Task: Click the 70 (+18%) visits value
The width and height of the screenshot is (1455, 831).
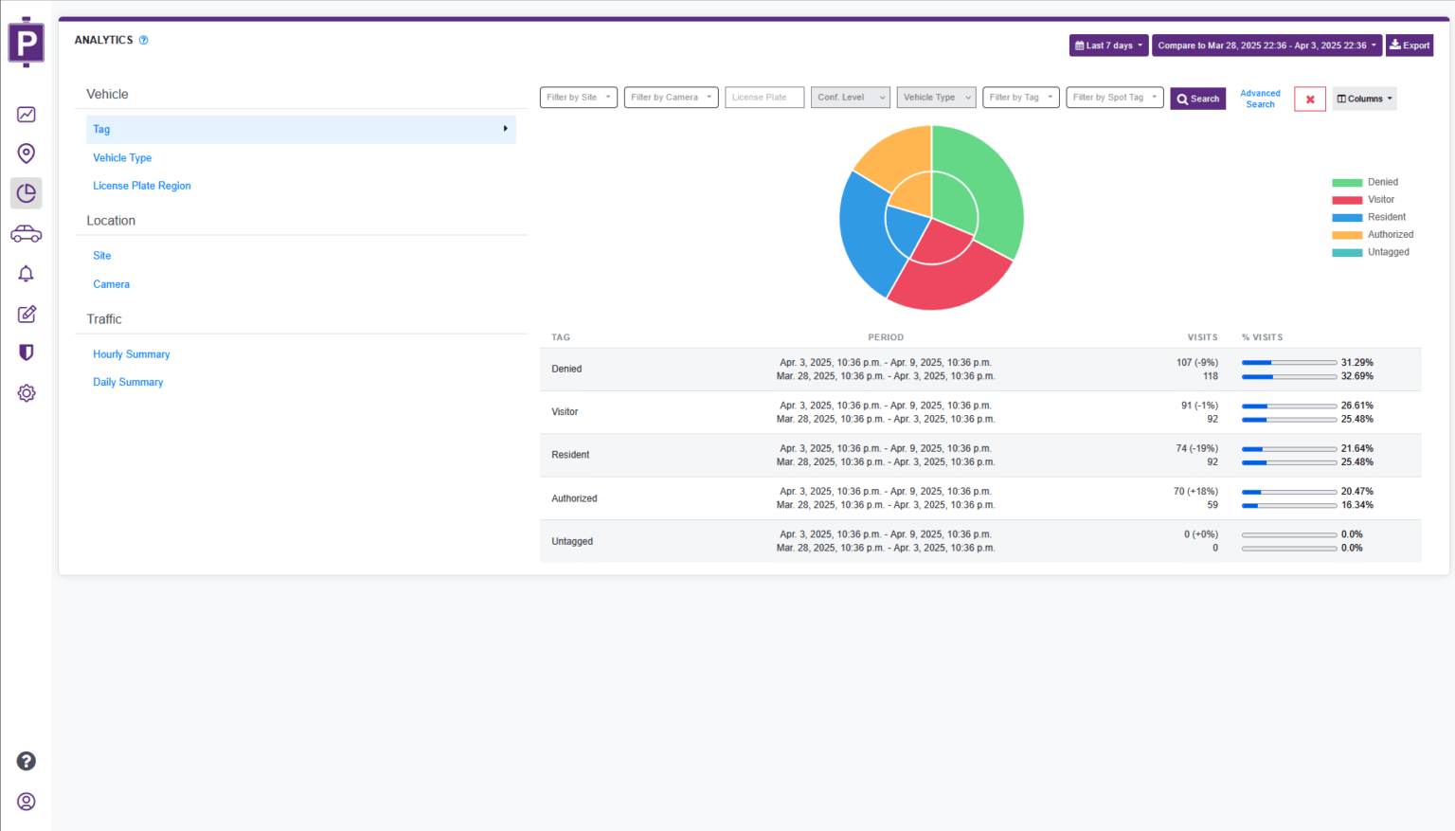Action: pos(1195,492)
